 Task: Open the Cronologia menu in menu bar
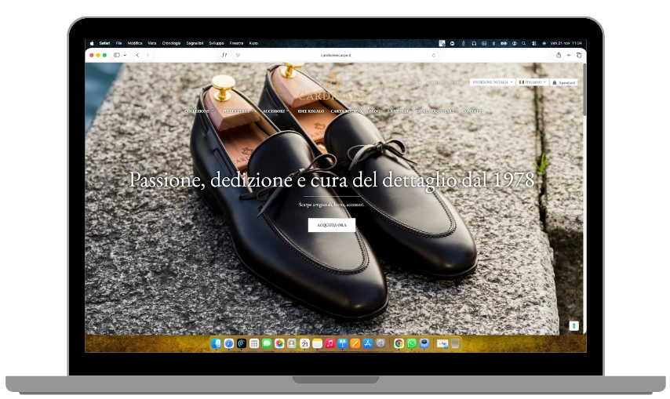[x=171, y=43]
